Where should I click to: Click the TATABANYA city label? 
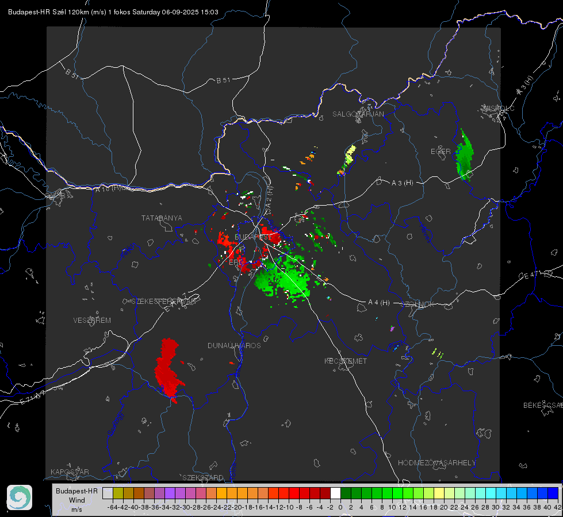[162, 218]
